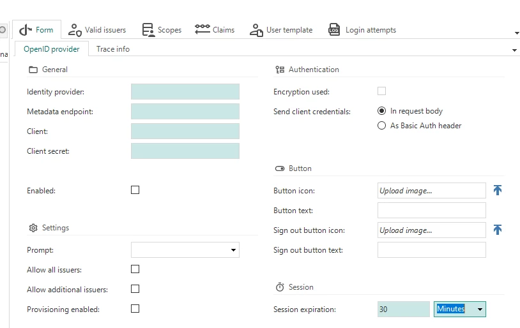Click the Session expiration value field
The image size is (520, 328).
[403, 309]
